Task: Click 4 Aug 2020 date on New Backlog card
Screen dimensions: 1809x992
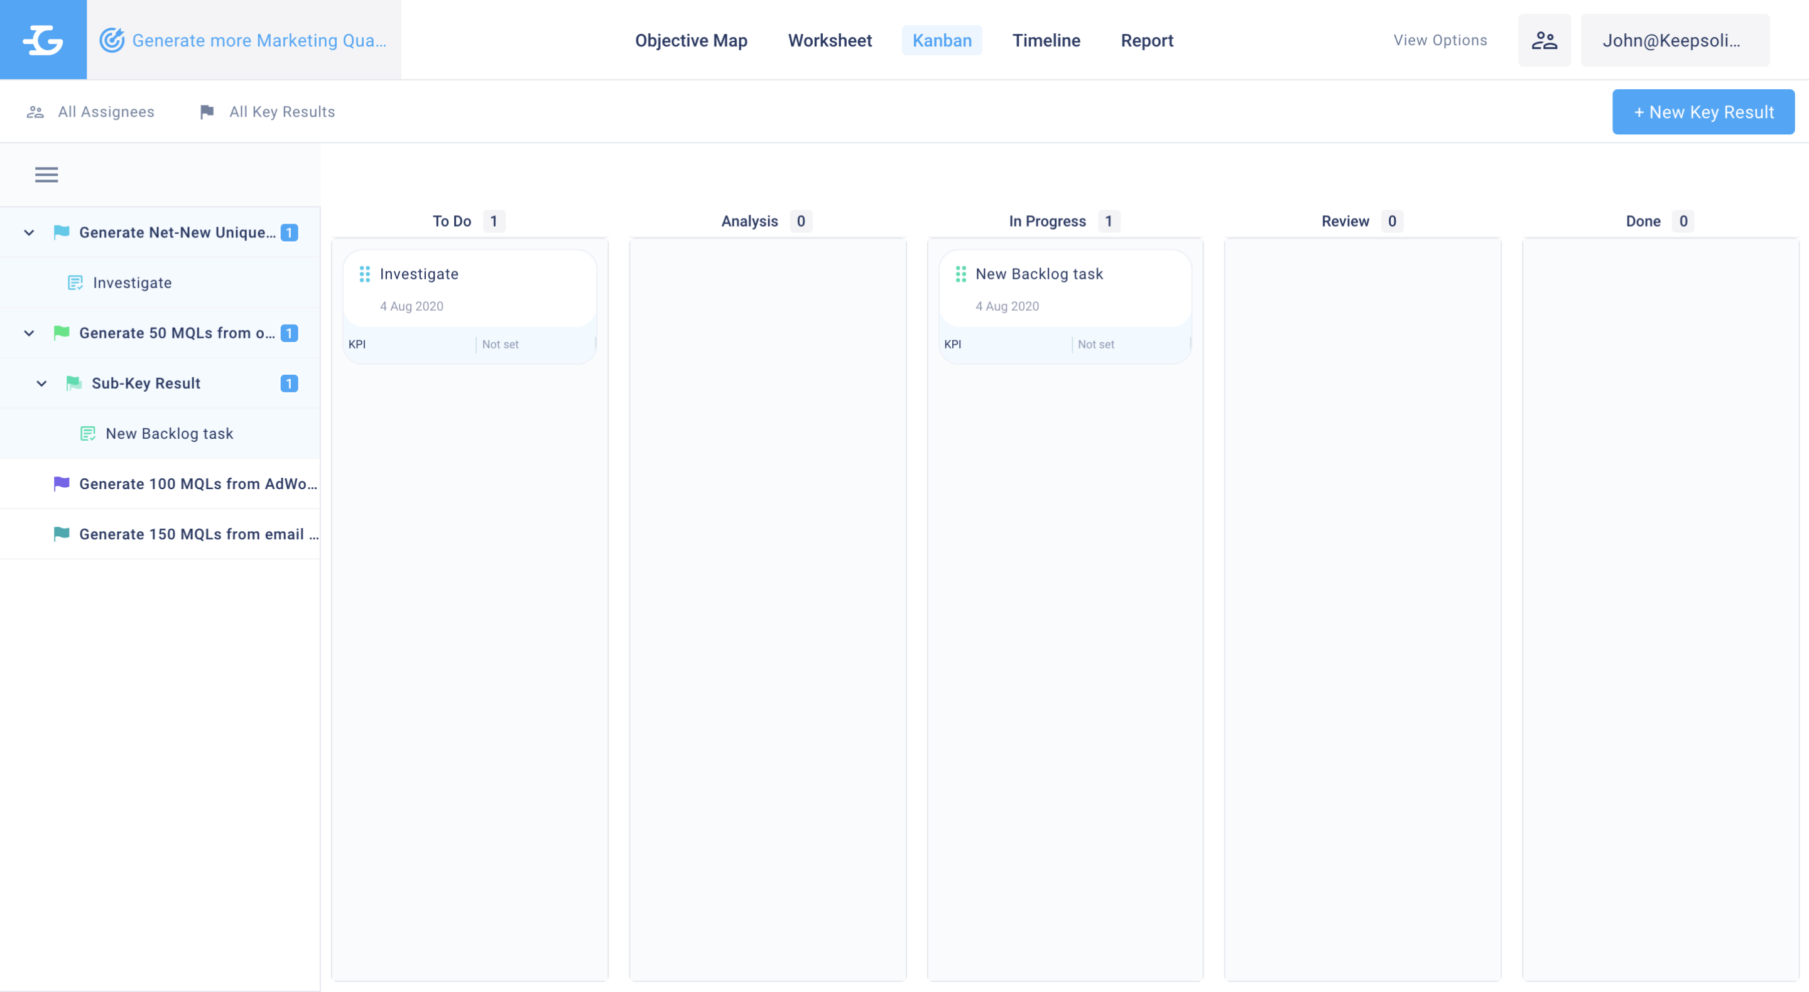Action: [1007, 306]
